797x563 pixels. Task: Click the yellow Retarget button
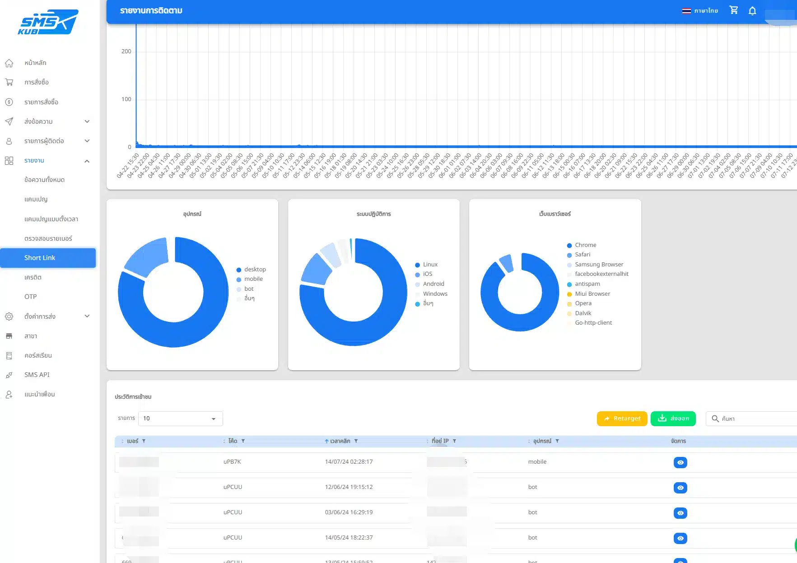[622, 419]
